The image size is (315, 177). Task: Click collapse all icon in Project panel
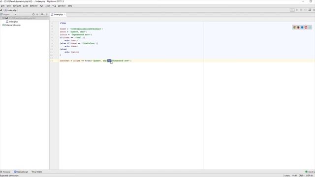37,14
